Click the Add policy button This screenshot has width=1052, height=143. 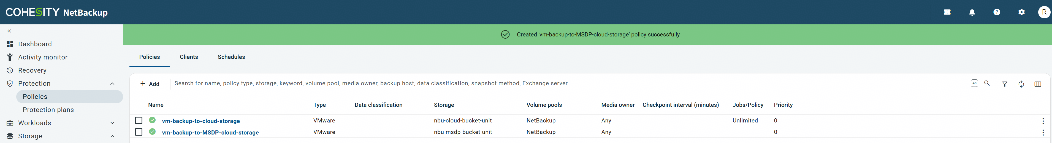(x=150, y=84)
